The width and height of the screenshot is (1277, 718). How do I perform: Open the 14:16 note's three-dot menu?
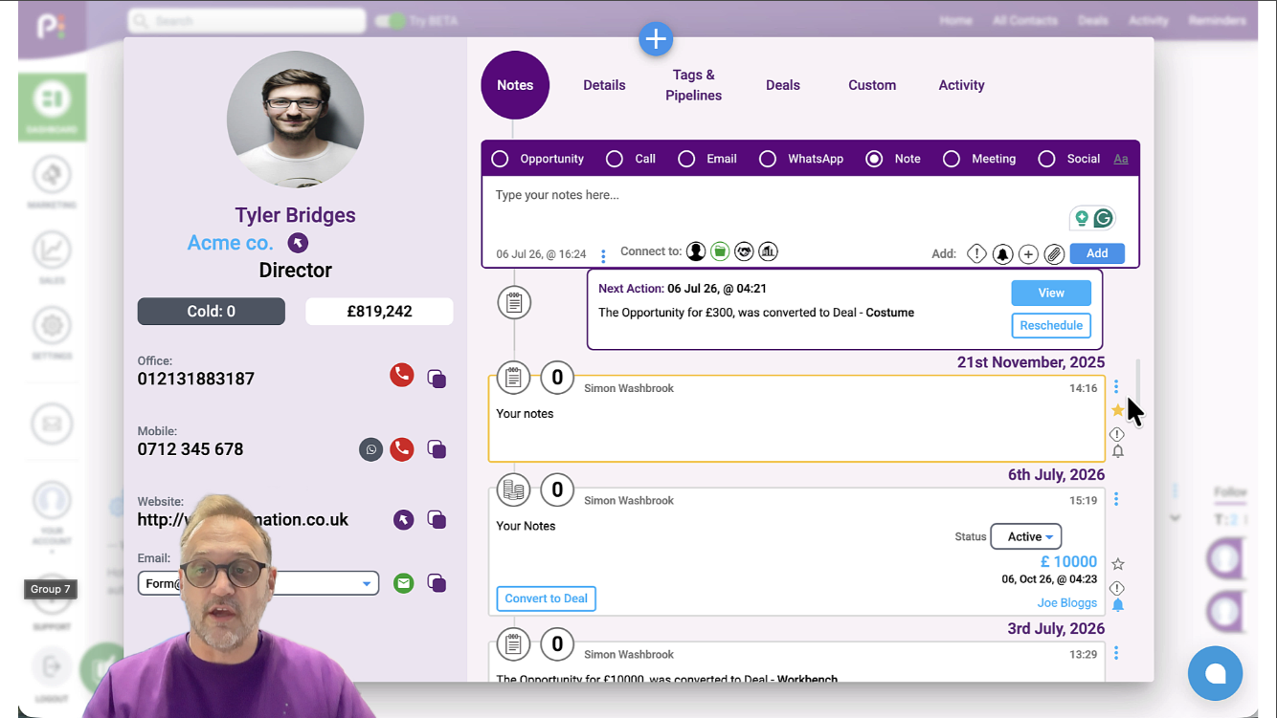pyautogui.click(x=1116, y=387)
